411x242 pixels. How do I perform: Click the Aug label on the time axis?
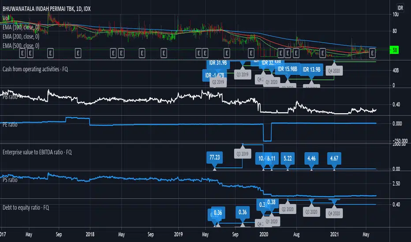(x=296, y=235)
